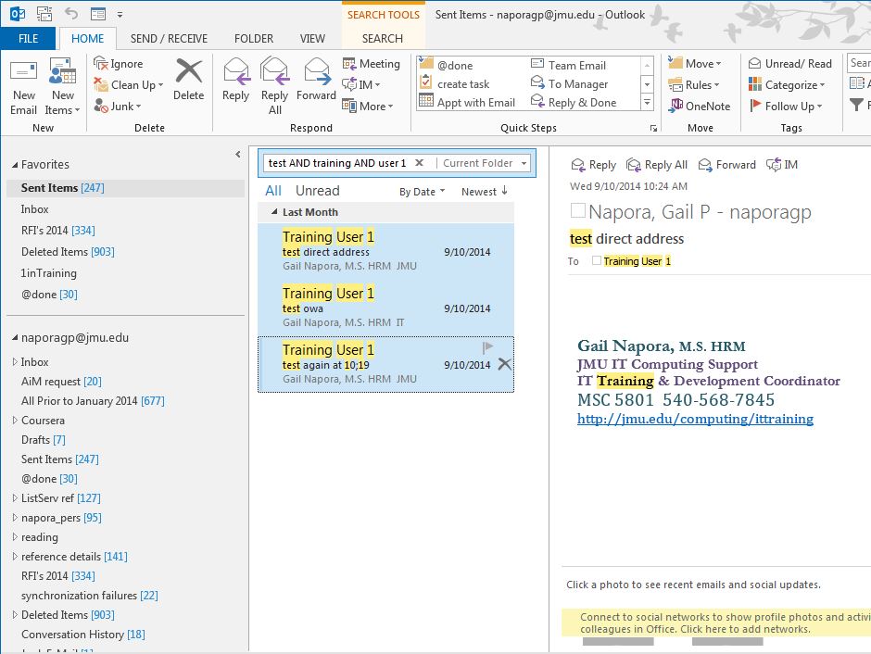Click the search box with 'test AND training AND user 1'
This screenshot has width=871, height=654.
click(336, 163)
